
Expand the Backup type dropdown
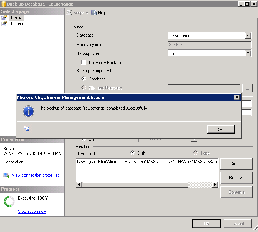[x=248, y=53]
